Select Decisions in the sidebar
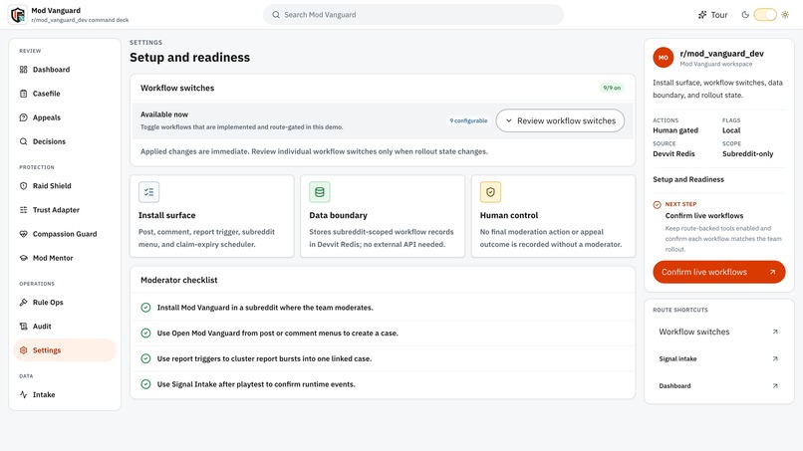The width and height of the screenshot is (803, 451). [65, 141]
